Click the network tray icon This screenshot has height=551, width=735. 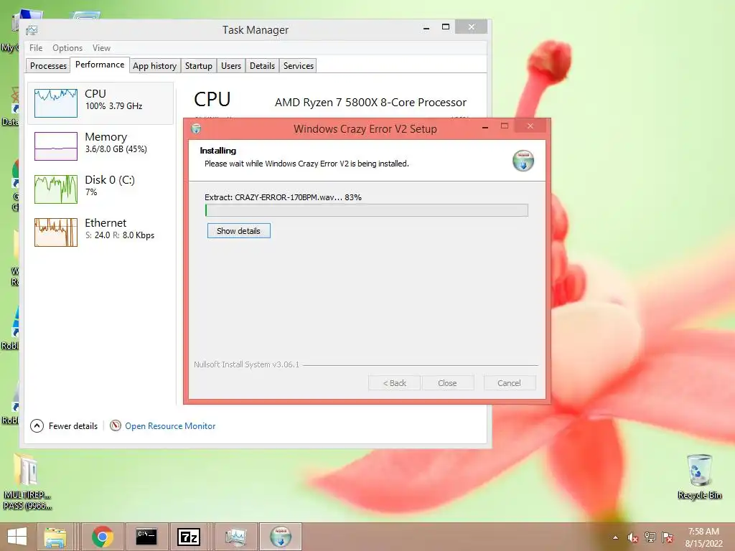[650, 537]
